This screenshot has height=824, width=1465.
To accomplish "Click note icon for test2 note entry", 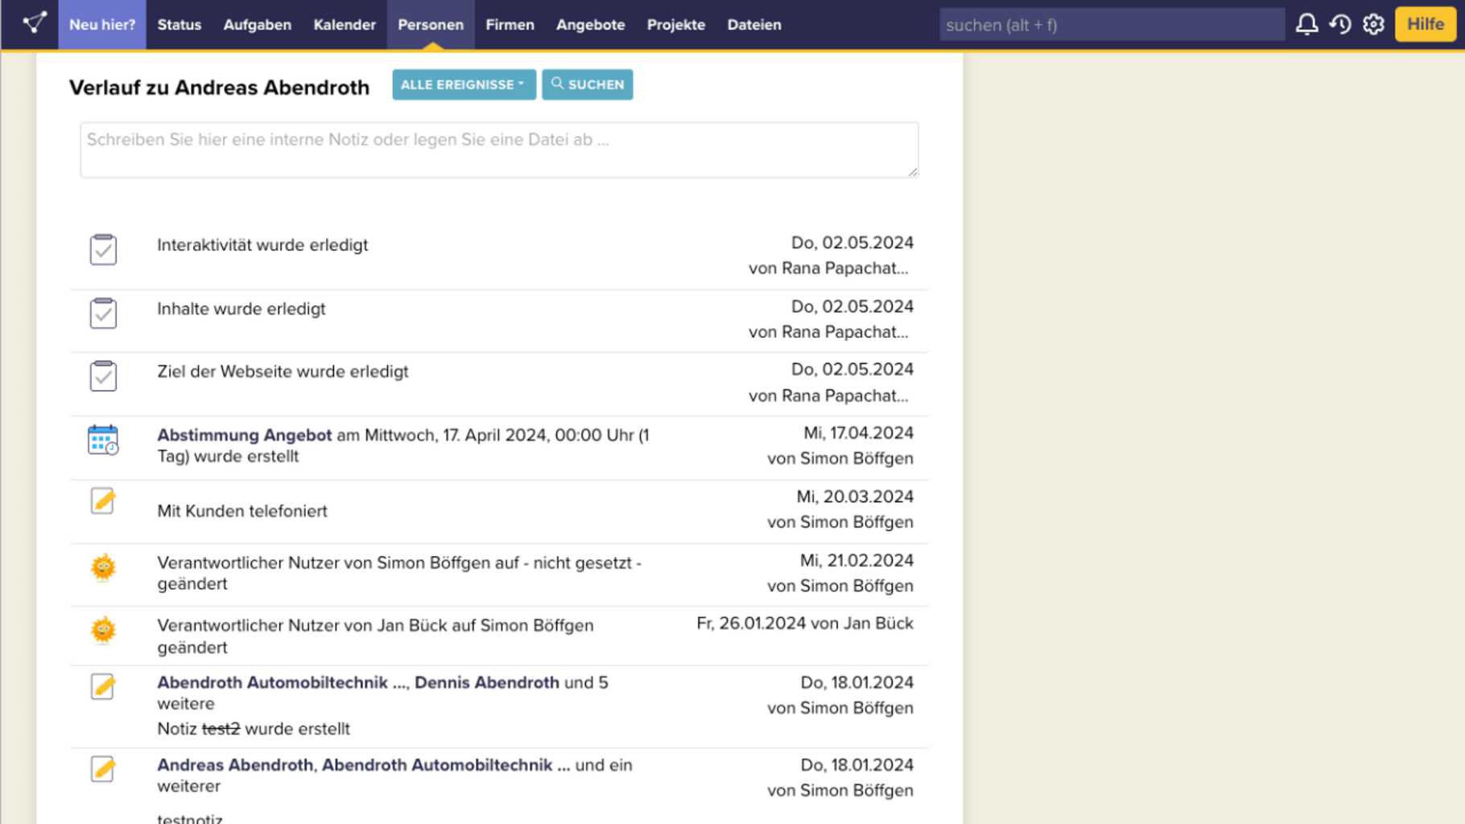I will click(x=103, y=686).
